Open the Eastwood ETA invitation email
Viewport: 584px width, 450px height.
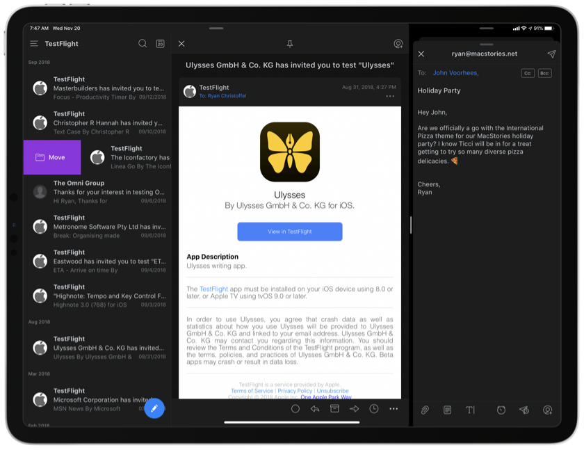[x=97, y=261]
